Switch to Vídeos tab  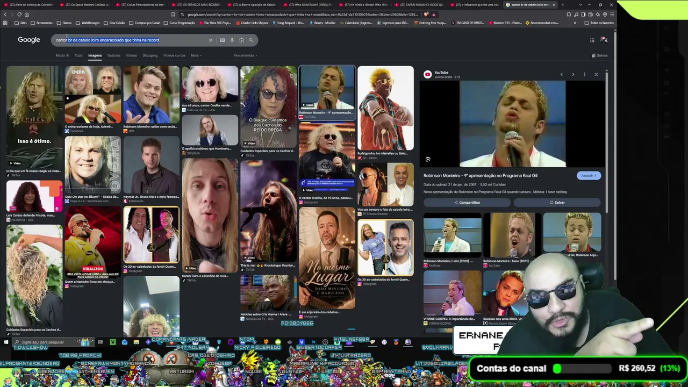(131, 55)
